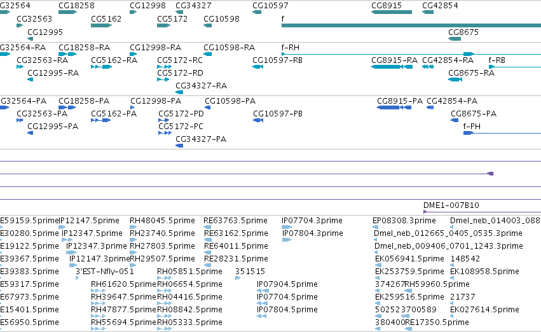Select gene label CG34327

(193, 6)
